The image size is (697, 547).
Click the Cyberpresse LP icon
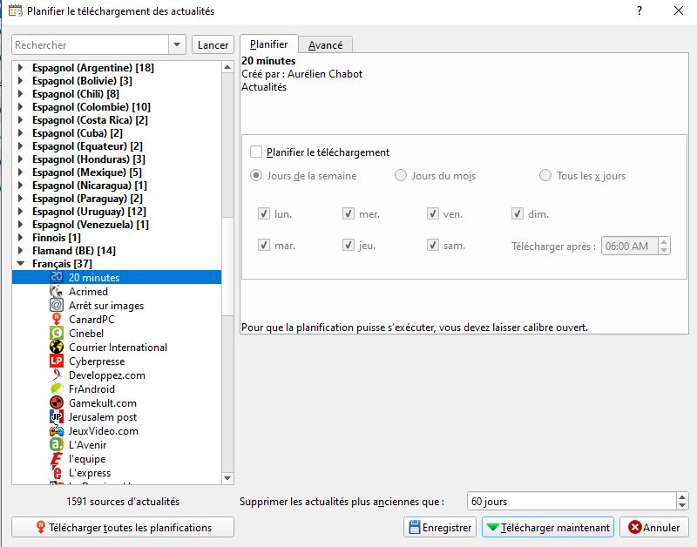coord(56,361)
